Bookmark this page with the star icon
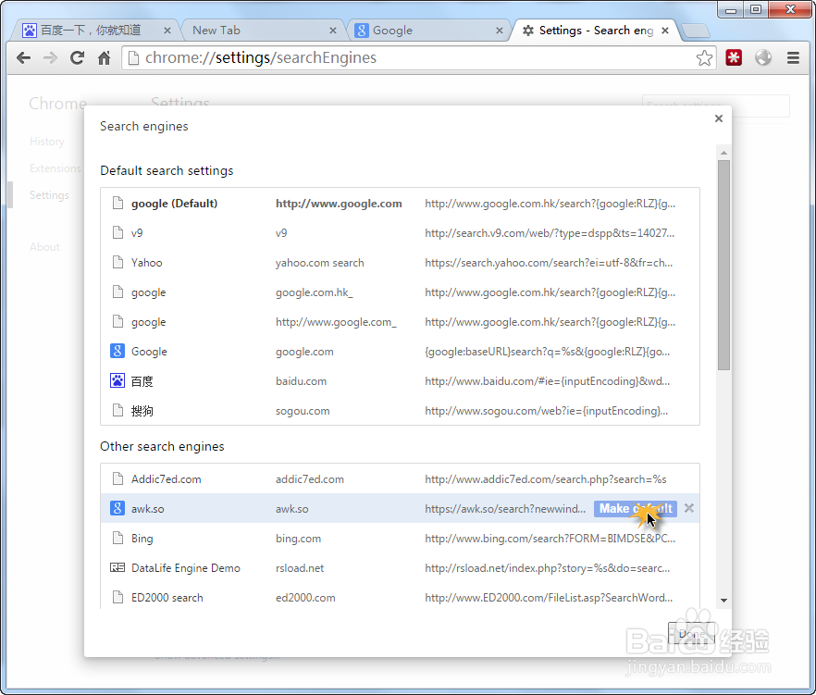The width and height of the screenshot is (816, 695). (x=704, y=57)
